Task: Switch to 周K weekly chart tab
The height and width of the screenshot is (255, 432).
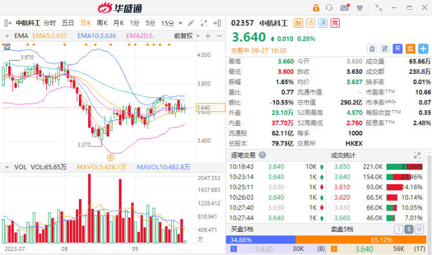Action: coord(102,23)
